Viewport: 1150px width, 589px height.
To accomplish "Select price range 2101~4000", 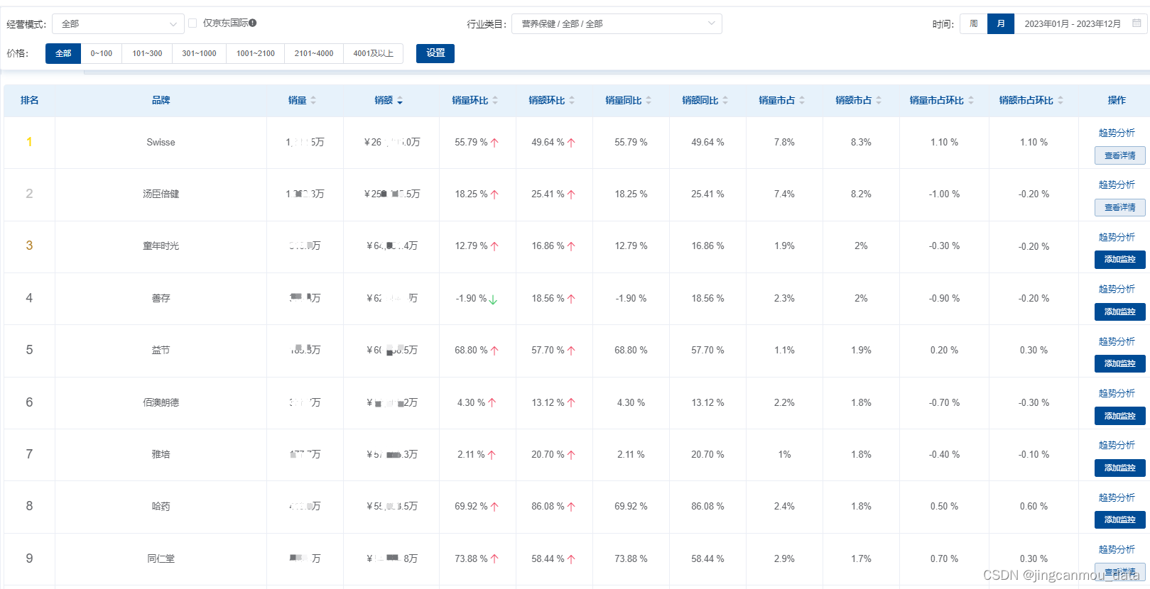I will pos(314,53).
